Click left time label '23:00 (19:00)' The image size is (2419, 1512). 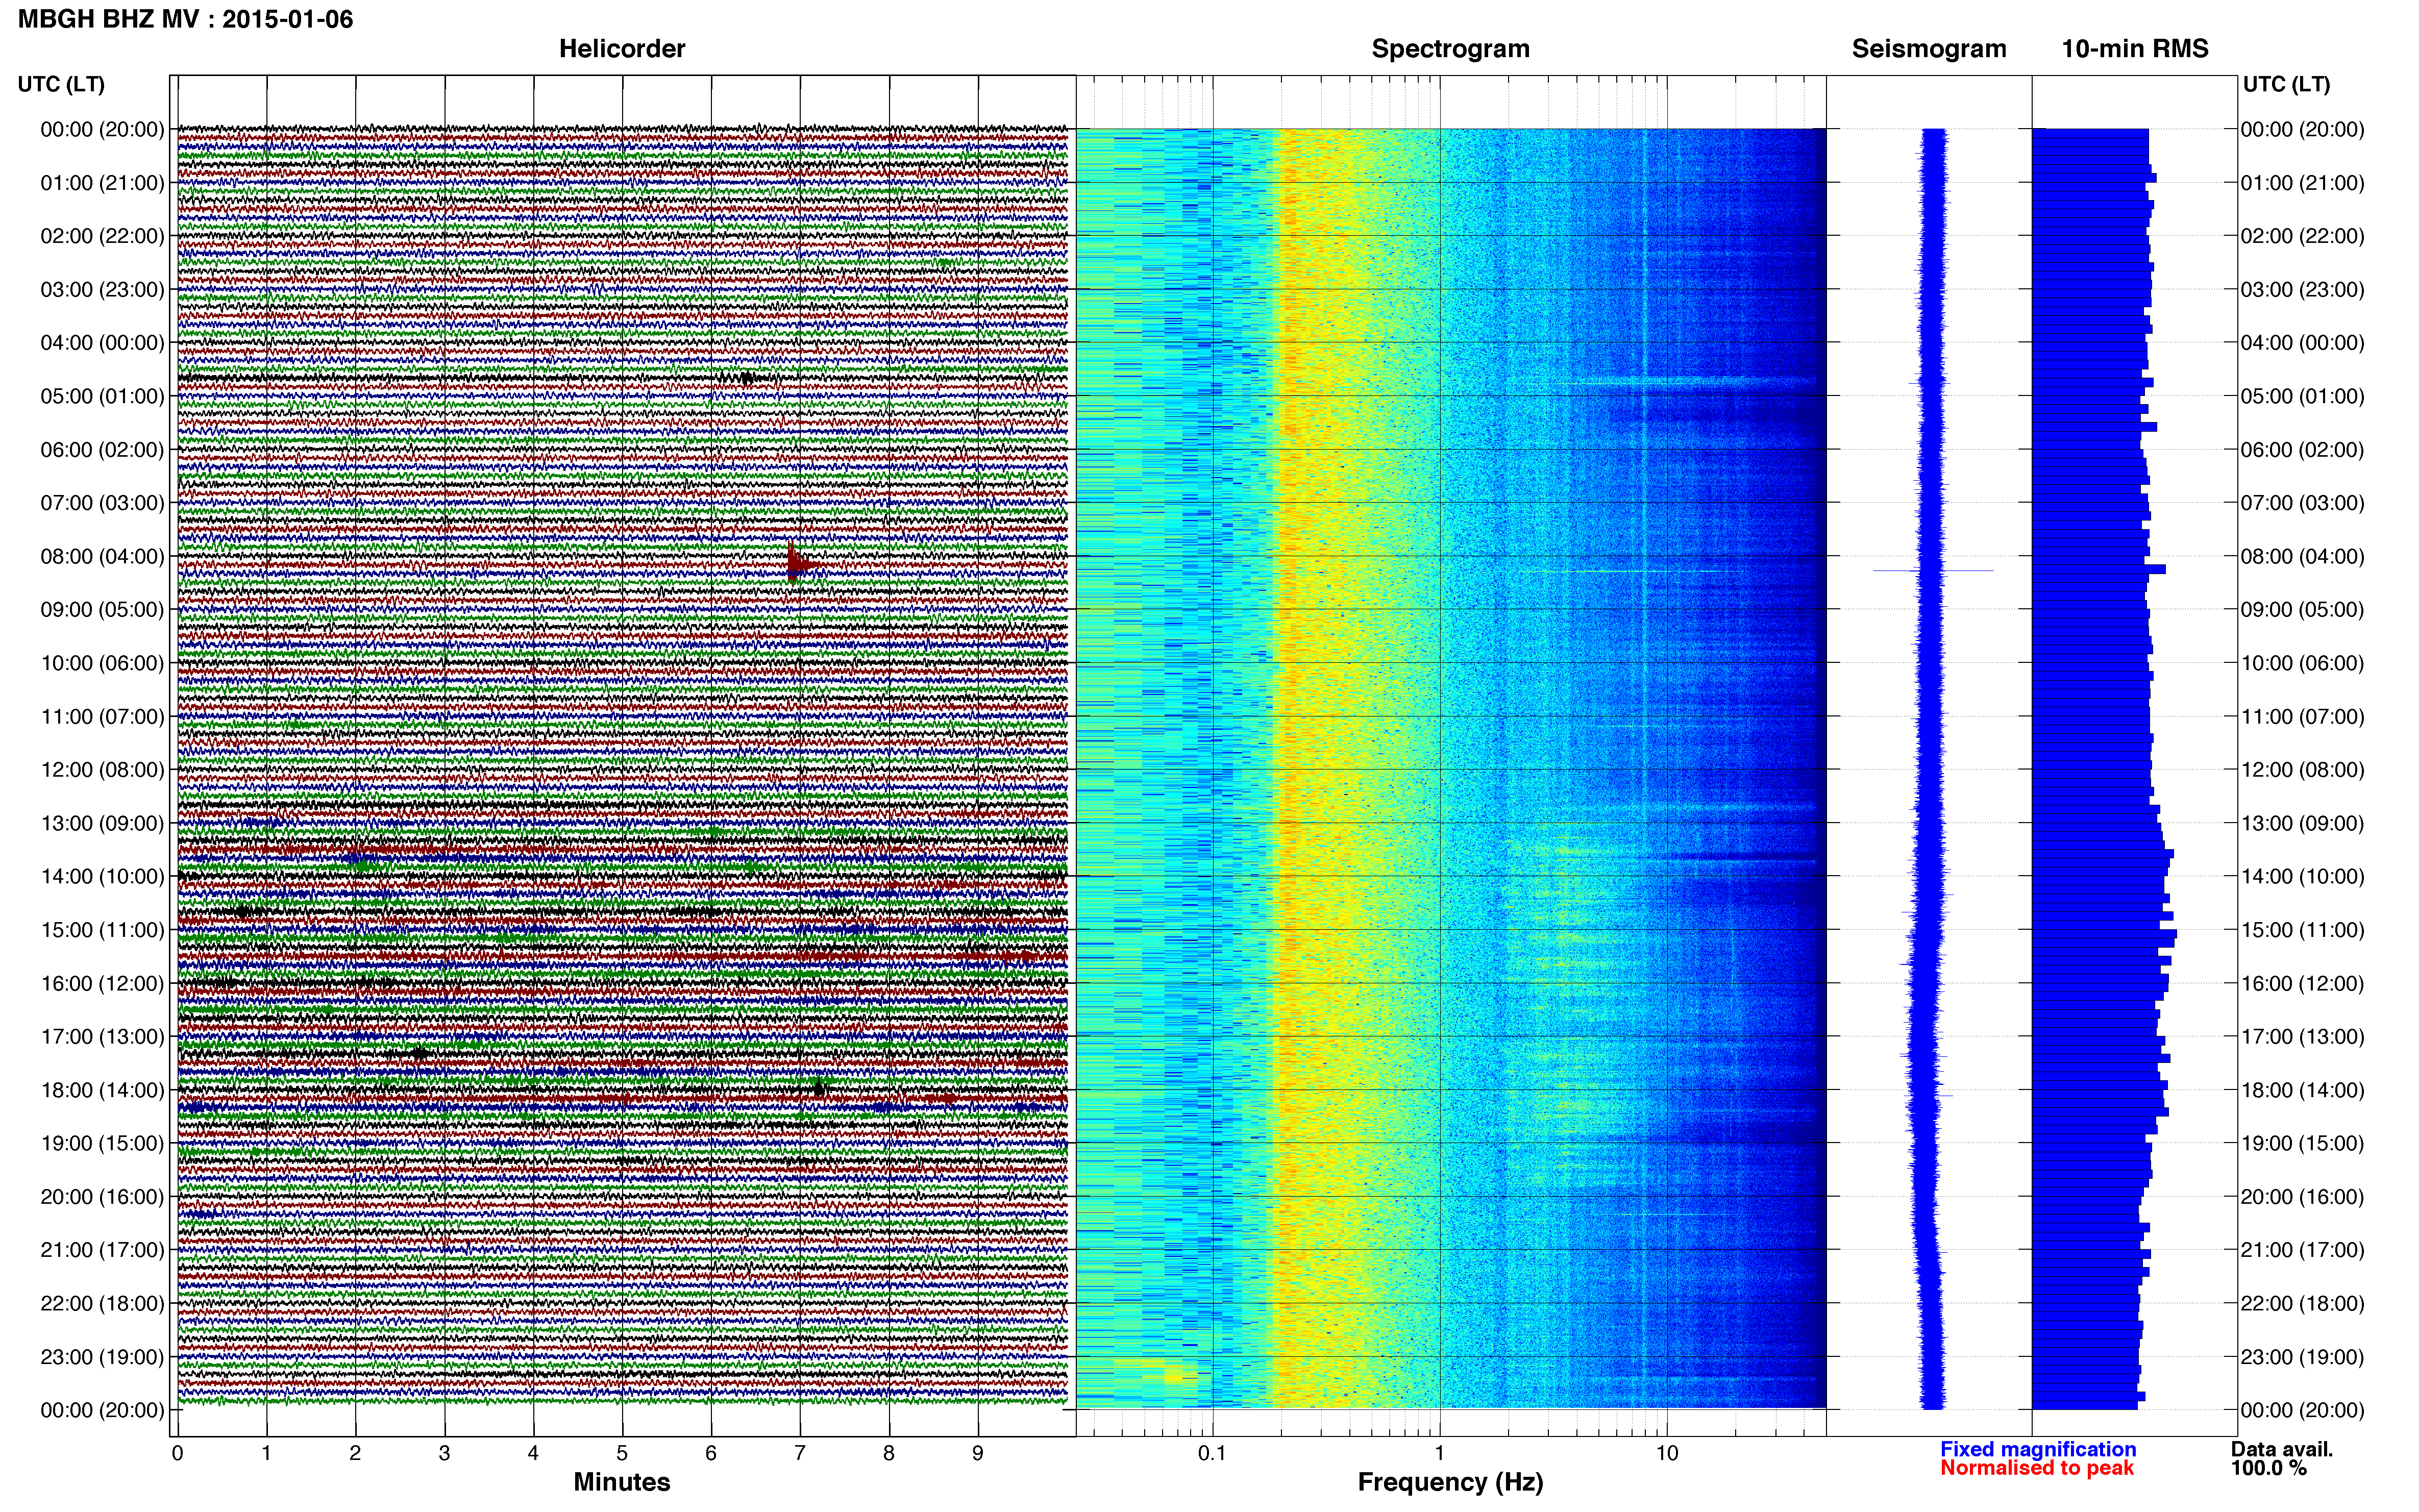click(102, 1357)
